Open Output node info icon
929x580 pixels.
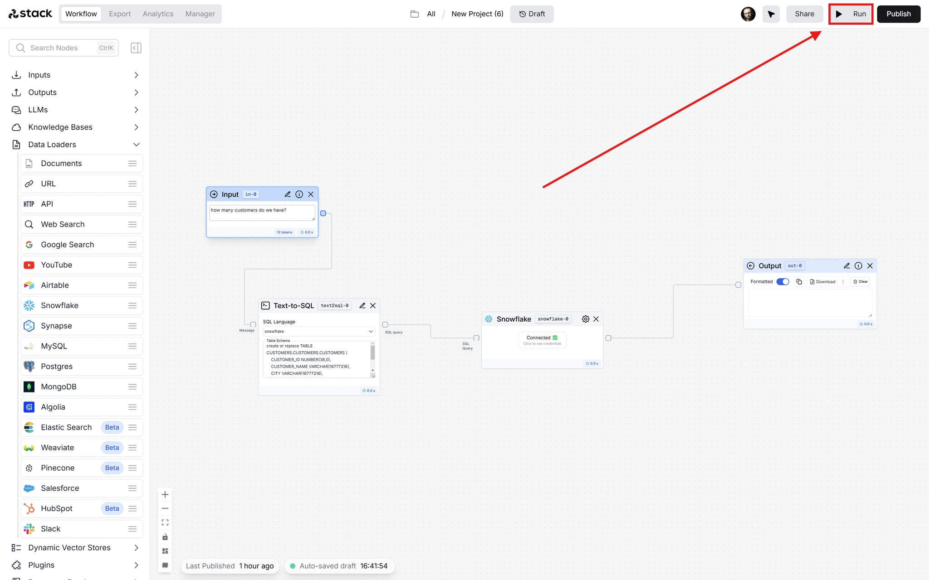pos(858,266)
